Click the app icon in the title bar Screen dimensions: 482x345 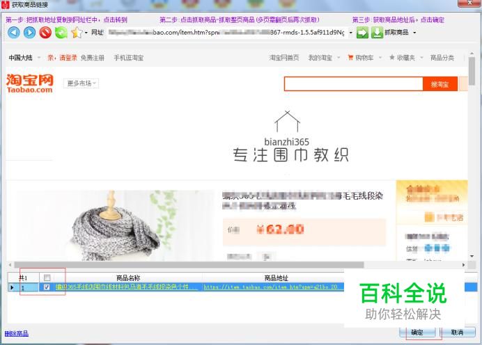tap(6, 5)
